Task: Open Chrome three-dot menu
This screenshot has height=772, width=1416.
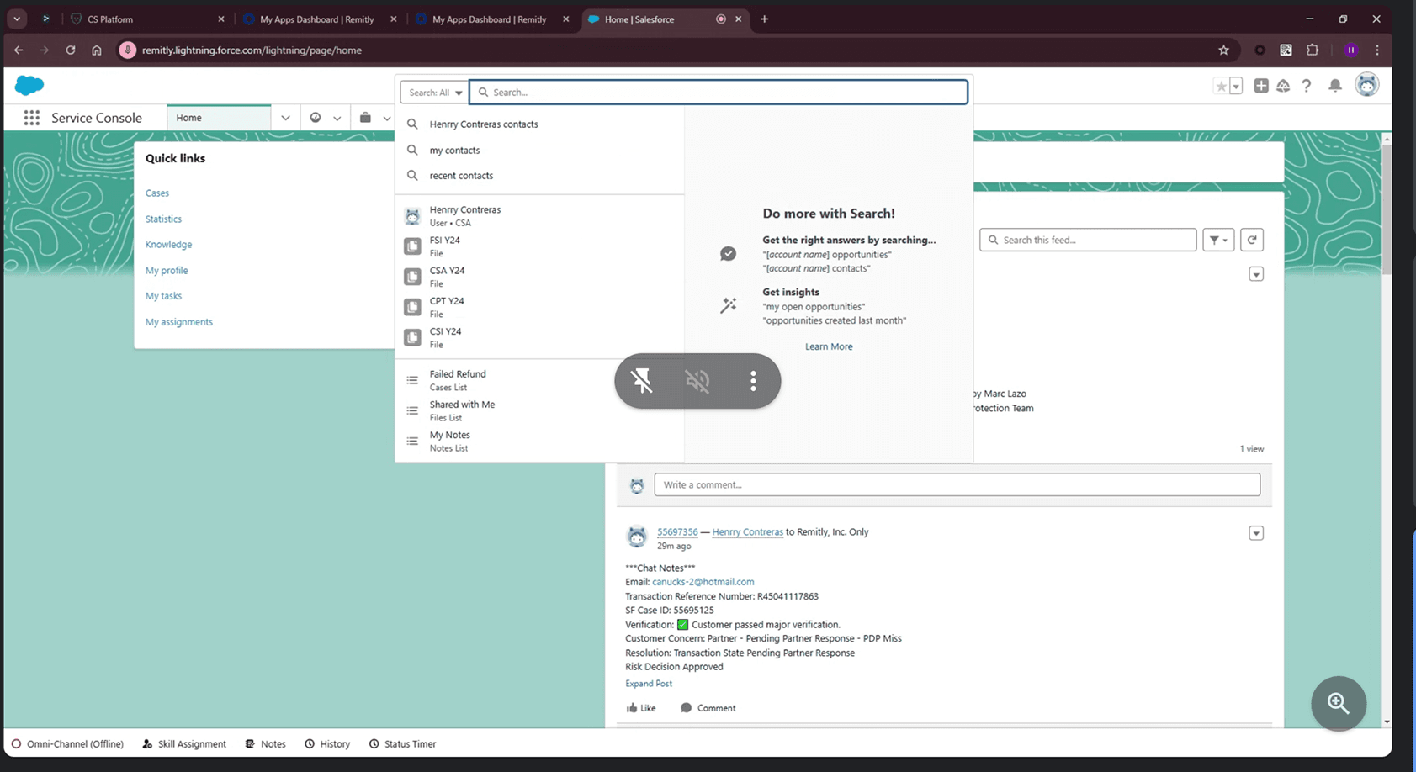Action: (x=1377, y=50)
